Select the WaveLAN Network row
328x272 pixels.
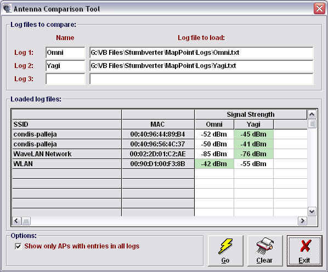(x=160, y=154)
